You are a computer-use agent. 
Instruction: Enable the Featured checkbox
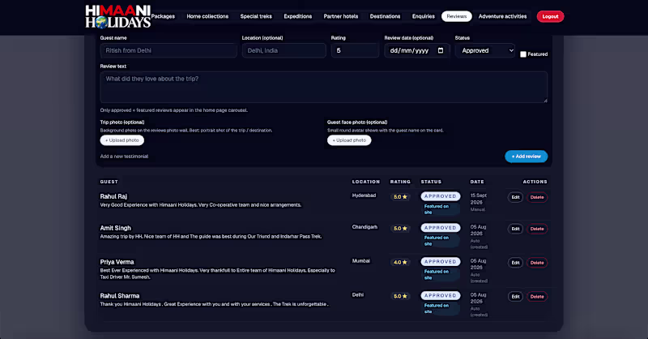(523, 54)
